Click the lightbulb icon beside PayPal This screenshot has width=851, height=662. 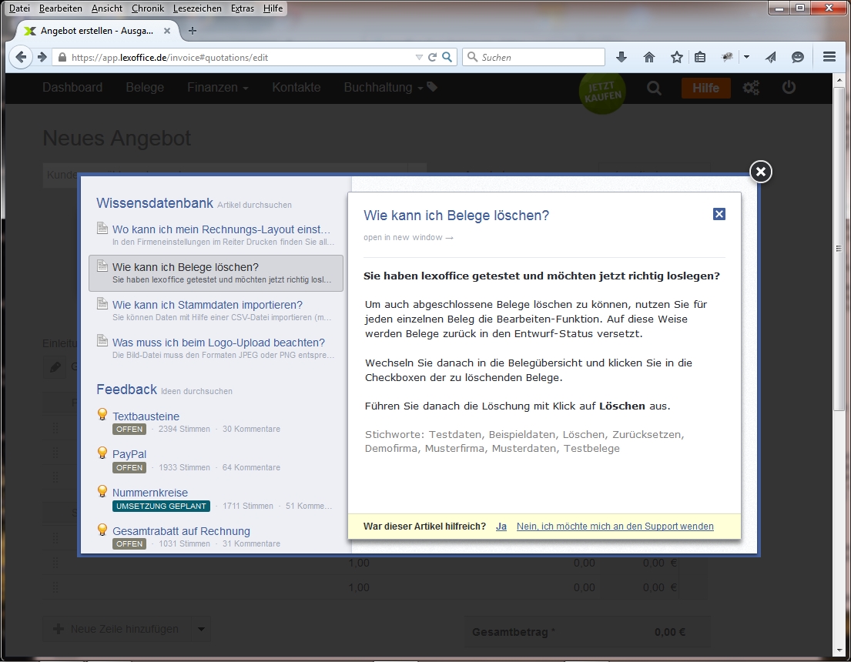pyautogui.click(x=102, y=453)
